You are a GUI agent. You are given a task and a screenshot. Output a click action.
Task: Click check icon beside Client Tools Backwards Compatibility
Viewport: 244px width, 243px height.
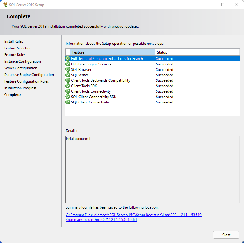point(68,80)
